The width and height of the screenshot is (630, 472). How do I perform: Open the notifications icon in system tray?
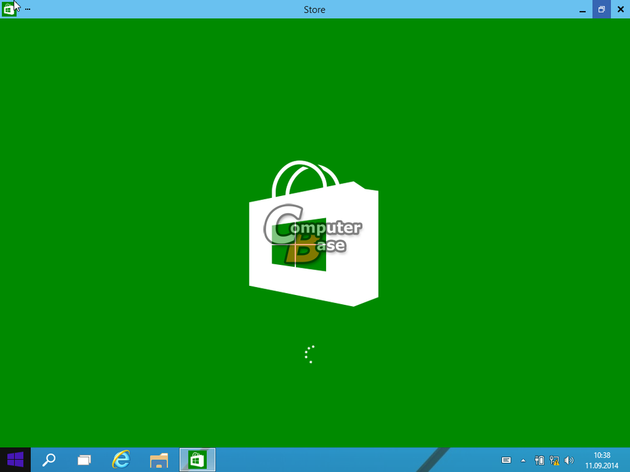pos(506,460)
